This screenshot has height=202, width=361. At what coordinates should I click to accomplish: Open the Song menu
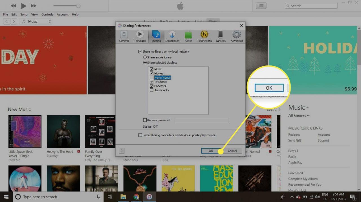[x=24, y=14]
